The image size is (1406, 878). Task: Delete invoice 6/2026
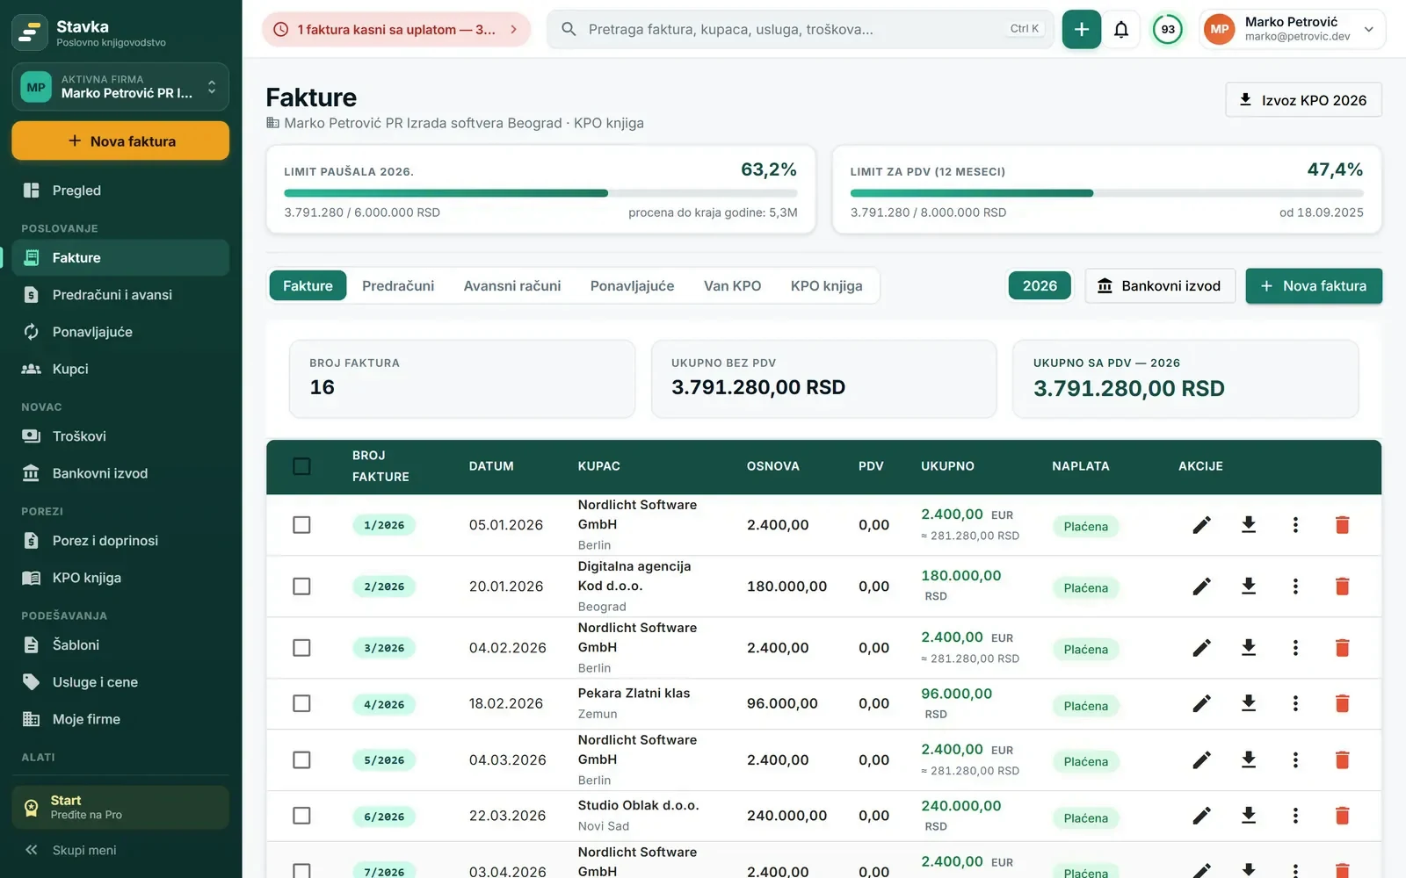click(1342, 816)
